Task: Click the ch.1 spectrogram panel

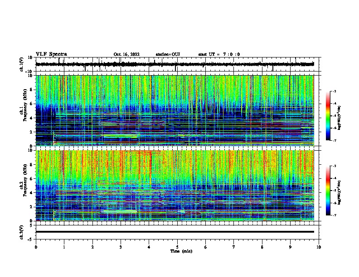Action: click(x=175, y=110)
